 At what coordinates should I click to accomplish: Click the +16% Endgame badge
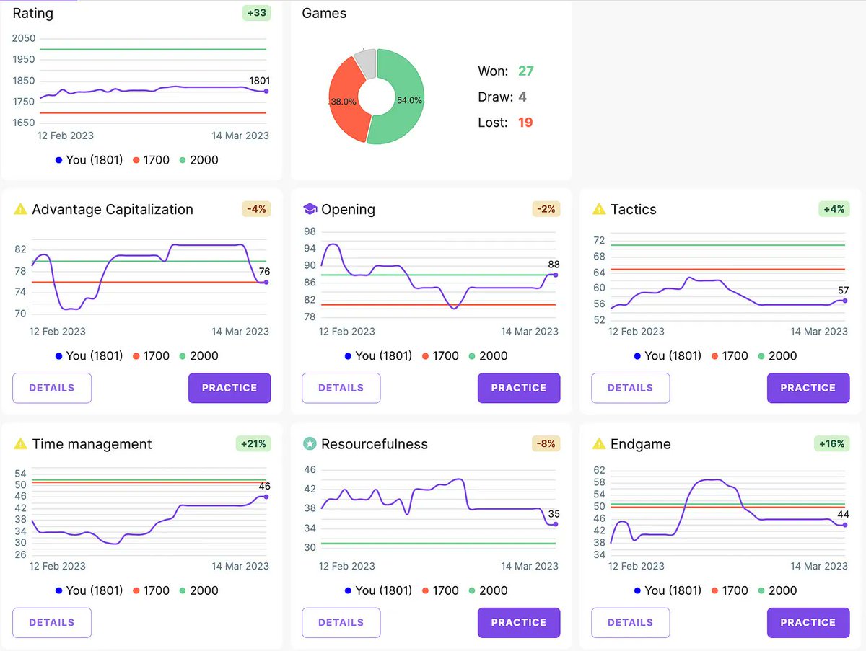point(832,443)
